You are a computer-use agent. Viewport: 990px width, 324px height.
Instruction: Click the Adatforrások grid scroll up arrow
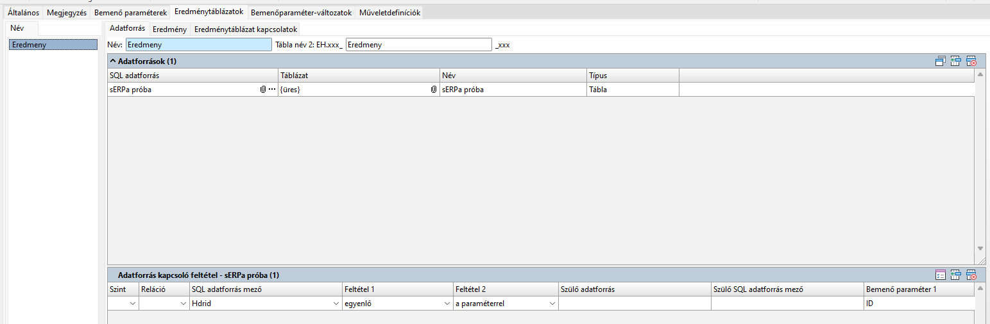(x=980, y=75)
